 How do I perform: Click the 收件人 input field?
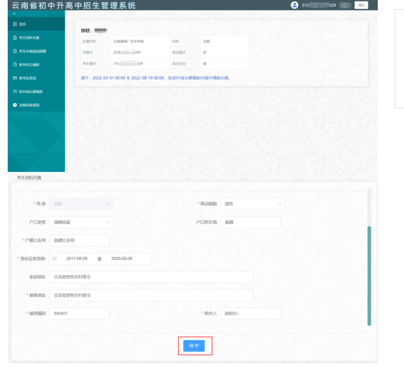click(250, 314)
